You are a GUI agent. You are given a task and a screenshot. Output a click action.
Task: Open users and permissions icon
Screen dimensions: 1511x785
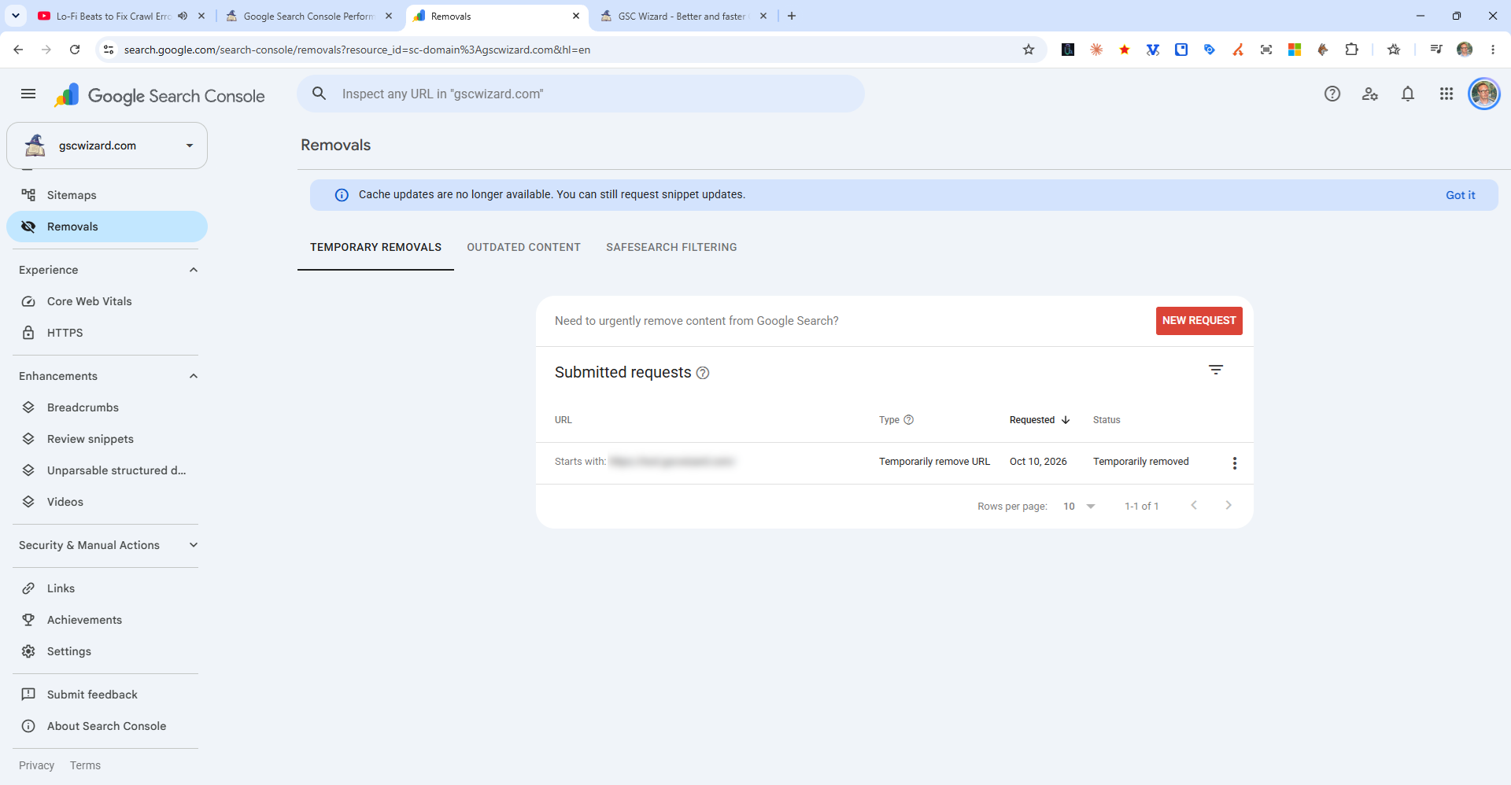coord(1370,94)
